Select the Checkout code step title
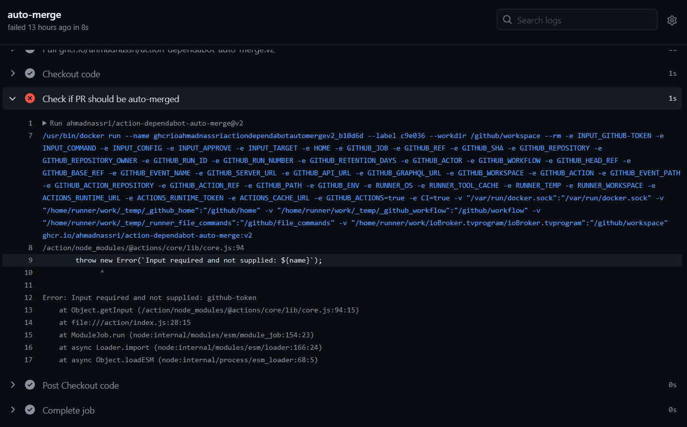This screenshot has width=687, height=427. (71, 74)
